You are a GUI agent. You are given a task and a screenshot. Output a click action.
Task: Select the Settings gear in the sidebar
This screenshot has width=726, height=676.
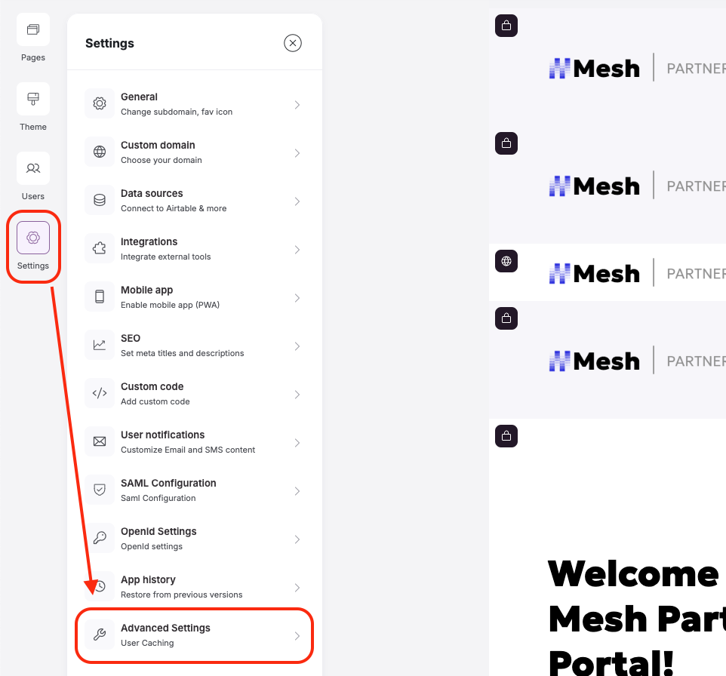33,238
